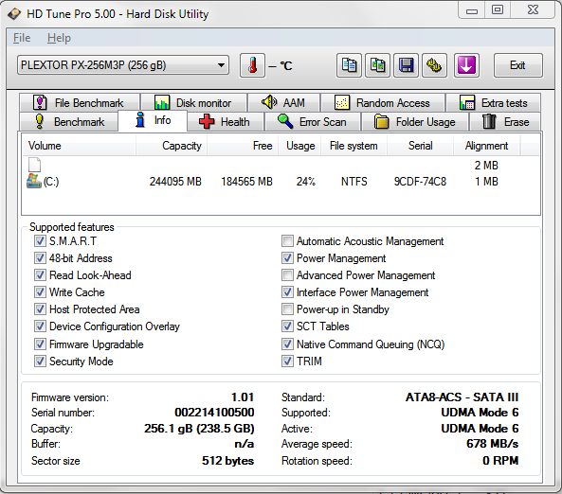Open the File menu
This screenshot has width=562, height=494.
click(22, 38)
